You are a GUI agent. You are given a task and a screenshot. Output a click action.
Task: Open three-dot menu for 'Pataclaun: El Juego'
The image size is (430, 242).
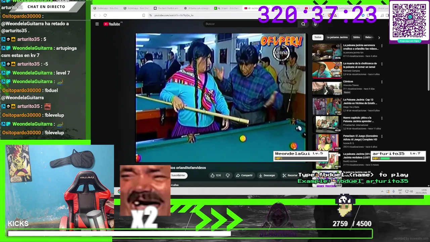tap(382, 136)
